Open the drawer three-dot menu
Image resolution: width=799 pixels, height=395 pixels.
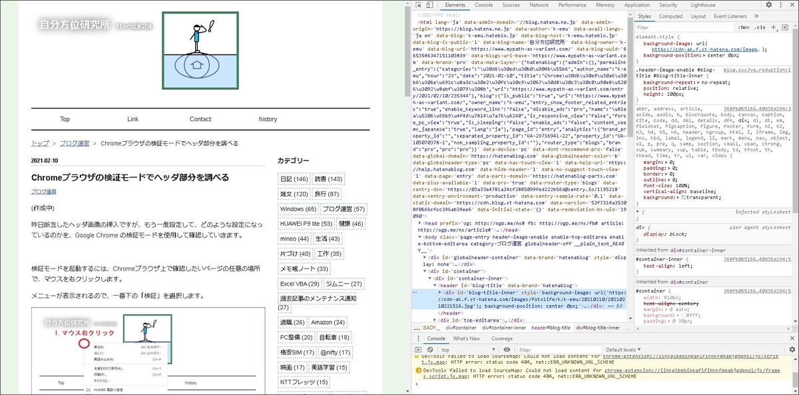pos(418,338)
